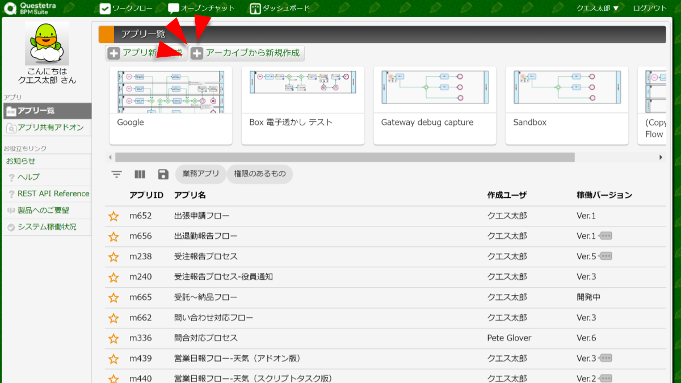Toggle the 業務アプリ filter chip
Viewport: 681px width, 383px height.
[x=201, y=174]
